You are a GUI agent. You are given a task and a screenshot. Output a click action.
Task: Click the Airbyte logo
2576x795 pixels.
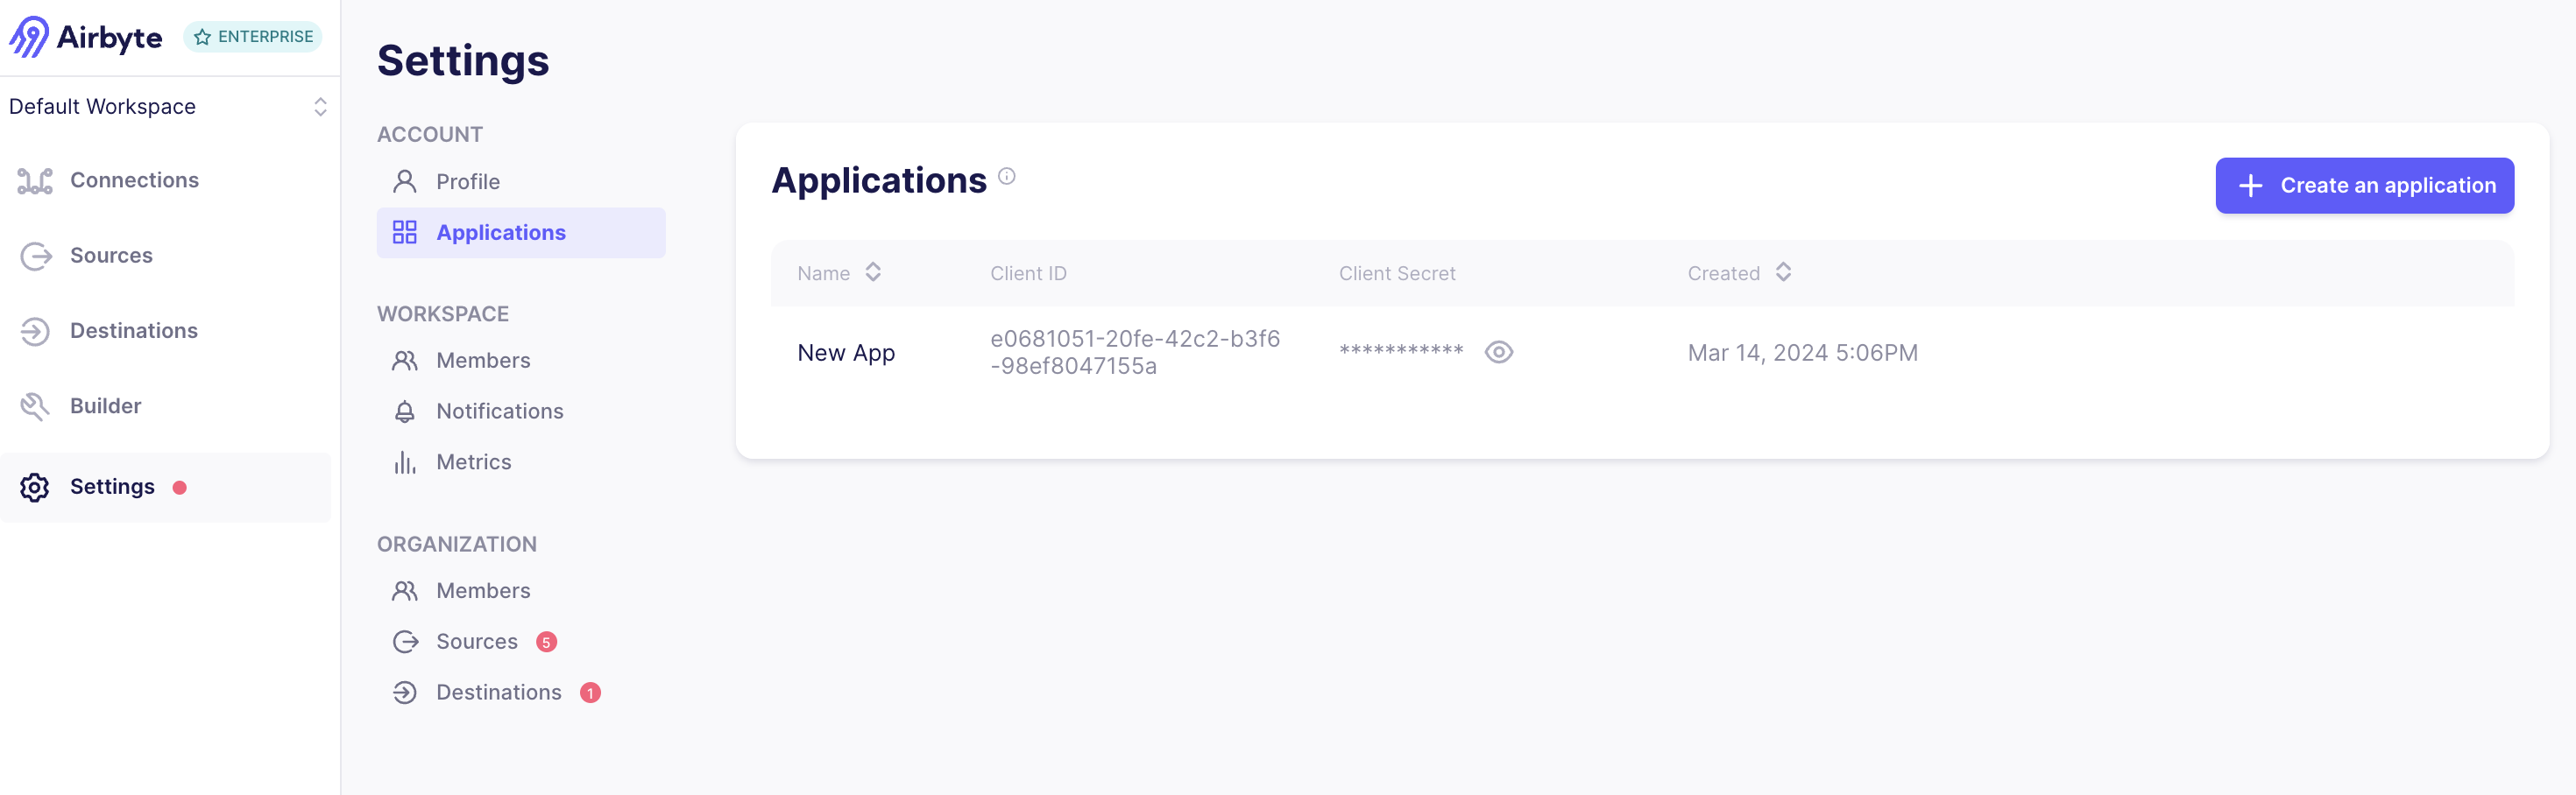[x=85, y=37]
